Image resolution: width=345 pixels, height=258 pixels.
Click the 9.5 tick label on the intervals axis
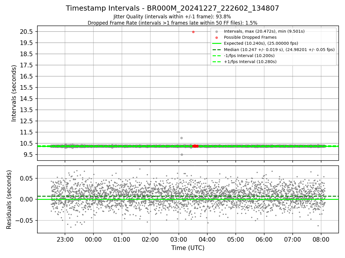coord(28,155)
